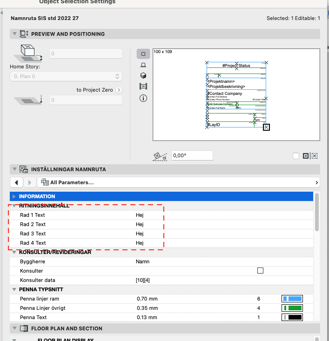Toggle the checkbox beside the mirror icon
The height and width of the screenshot is (341, 329).
point(296,156)
